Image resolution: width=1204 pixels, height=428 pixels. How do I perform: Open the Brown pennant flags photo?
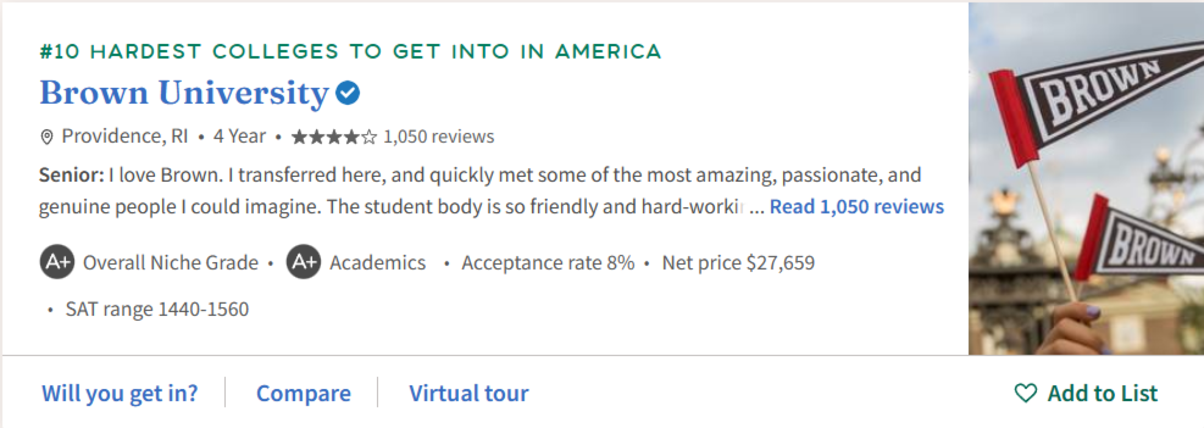click(1086, 179)
